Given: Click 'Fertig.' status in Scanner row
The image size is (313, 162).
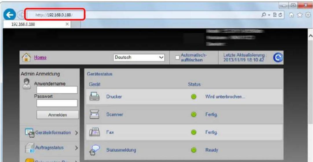Looking at the screenshot, I should (x=211, y=115).
